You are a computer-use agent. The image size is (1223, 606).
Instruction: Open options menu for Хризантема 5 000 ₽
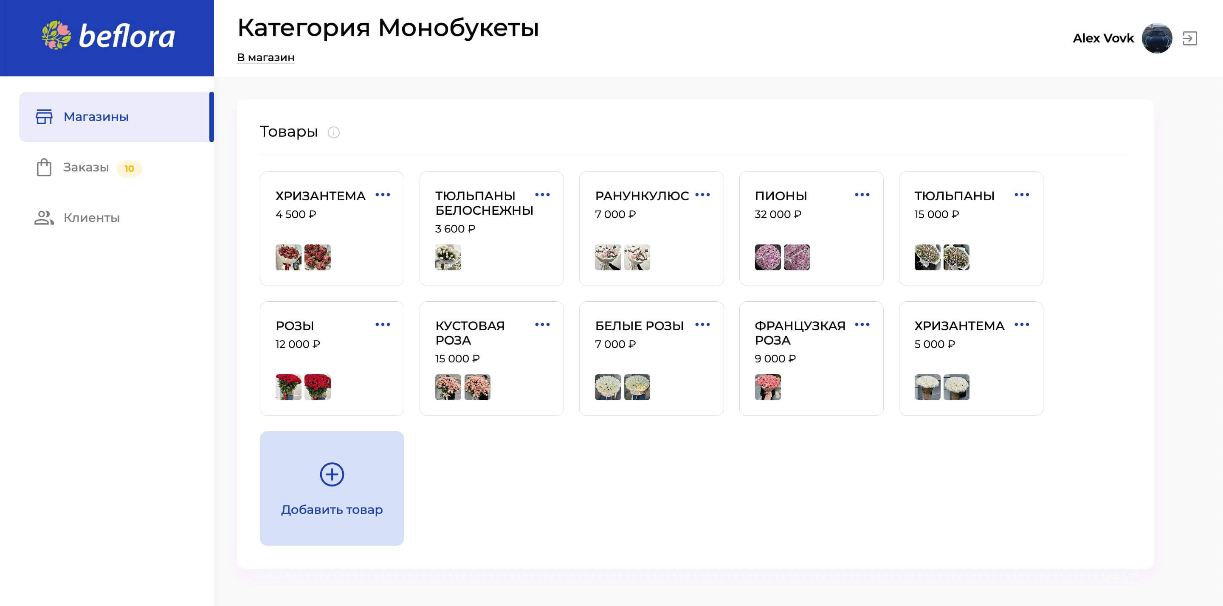tap(1022, 325)
